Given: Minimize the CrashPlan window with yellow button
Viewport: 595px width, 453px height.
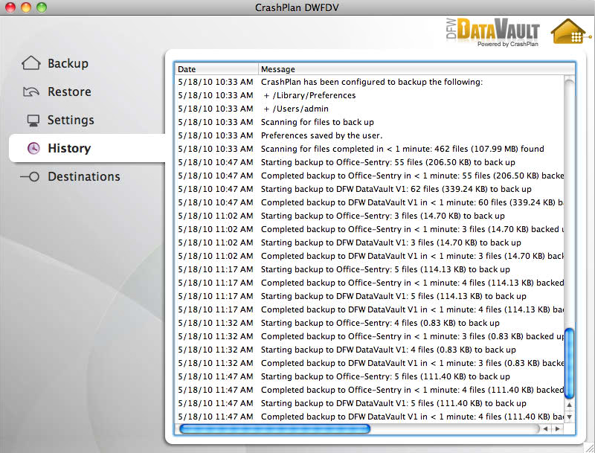Looking at the screenshot, I should click(26, 7).
